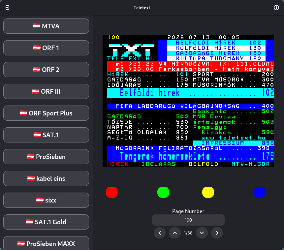Open the About info icon

pos(276,8)
